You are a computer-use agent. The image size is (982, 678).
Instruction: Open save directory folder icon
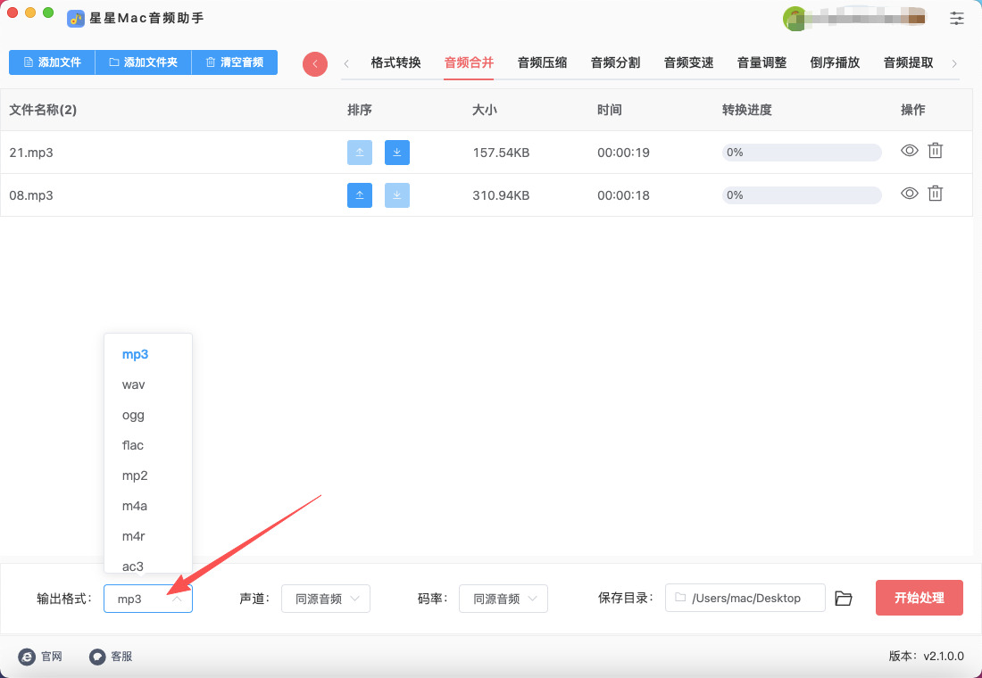[x=844, y=599]
